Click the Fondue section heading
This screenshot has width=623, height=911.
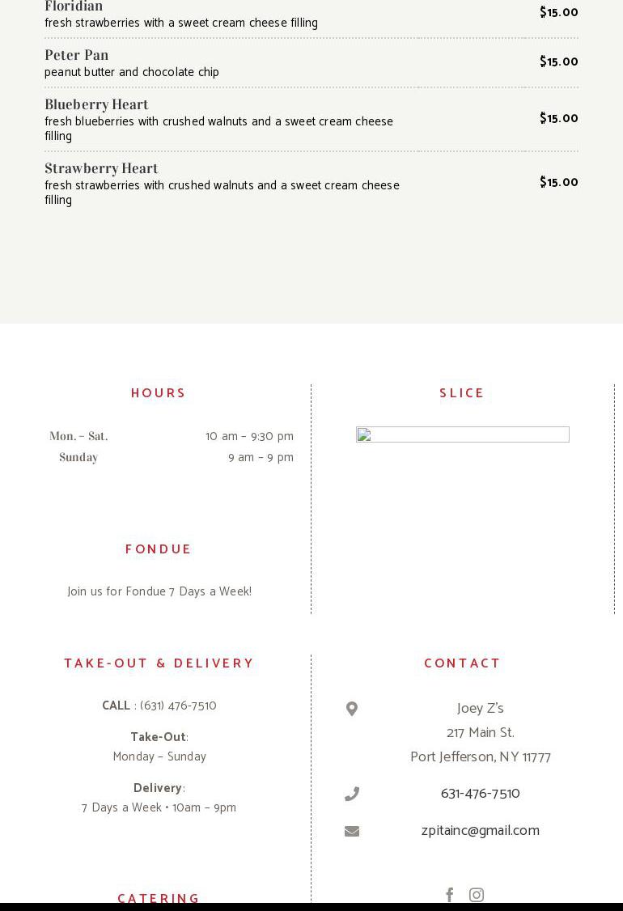159,549
